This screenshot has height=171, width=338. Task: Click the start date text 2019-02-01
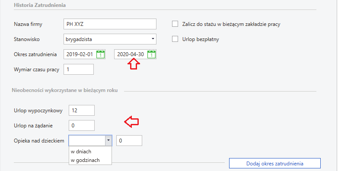[x=80, y=54]
